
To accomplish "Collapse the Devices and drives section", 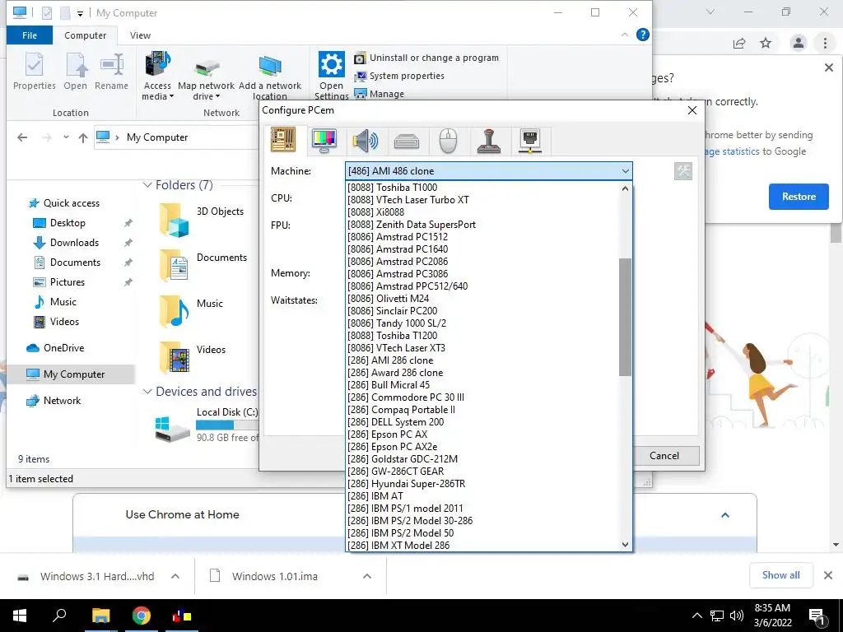I will pos(147,392).
